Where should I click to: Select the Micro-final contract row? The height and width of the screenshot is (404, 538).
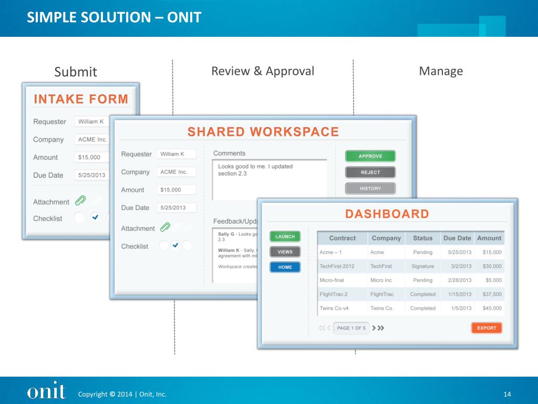click(411, 280)
